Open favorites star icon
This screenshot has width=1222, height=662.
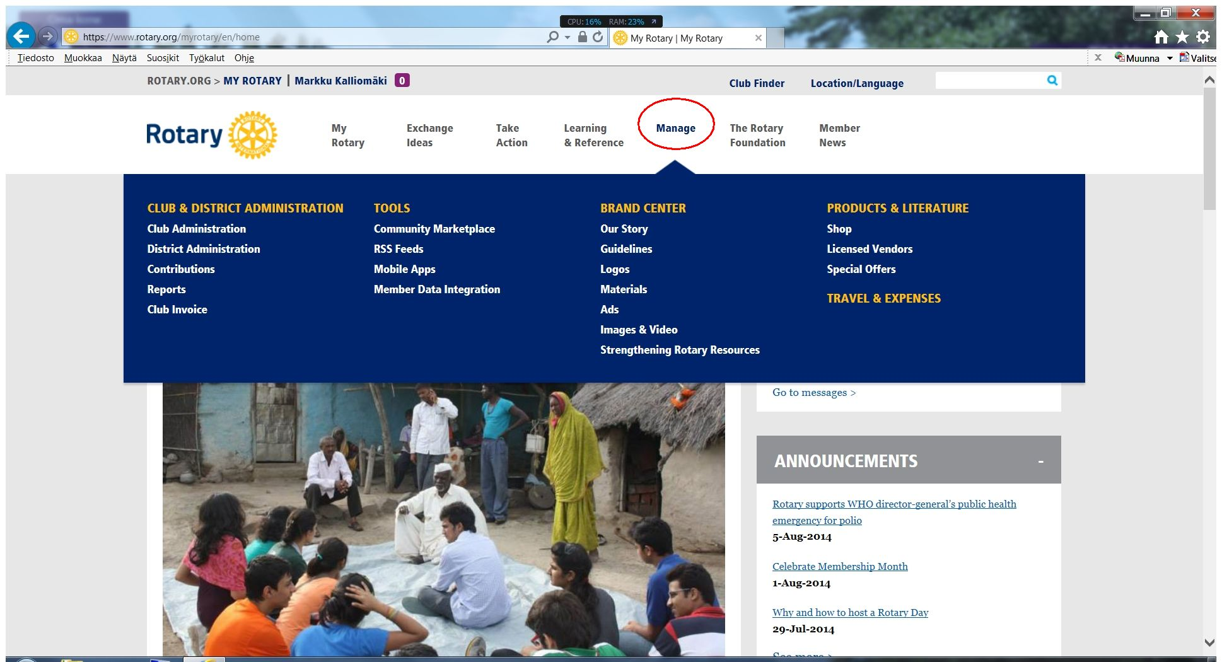point(1182,37)
